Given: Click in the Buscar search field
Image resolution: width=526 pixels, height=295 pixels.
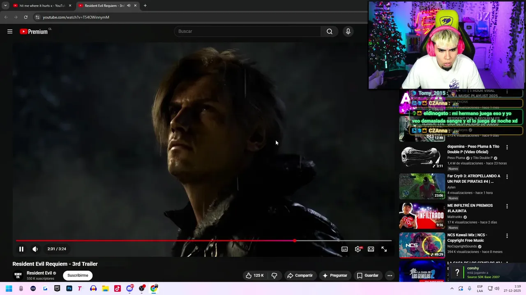Looking at the screenshot, I should pyautogui.click(x=248, y=32).
